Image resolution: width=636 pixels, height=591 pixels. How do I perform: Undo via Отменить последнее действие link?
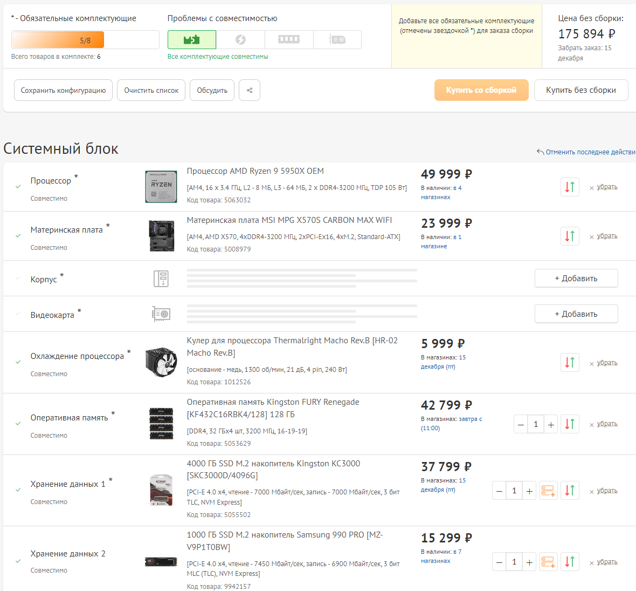pos(589,152)
